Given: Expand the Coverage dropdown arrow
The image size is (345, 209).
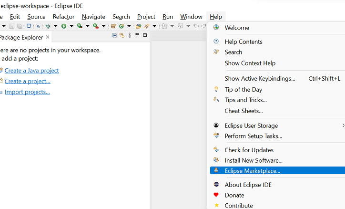Looking at the screenshot, I should click(x=88, y=26).
